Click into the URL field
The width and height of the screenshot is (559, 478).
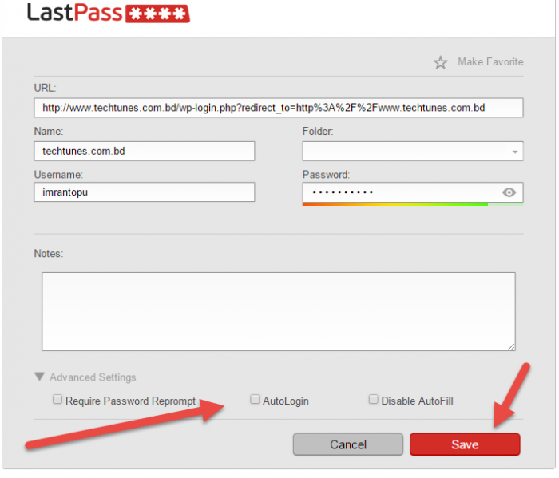(279, 109)
